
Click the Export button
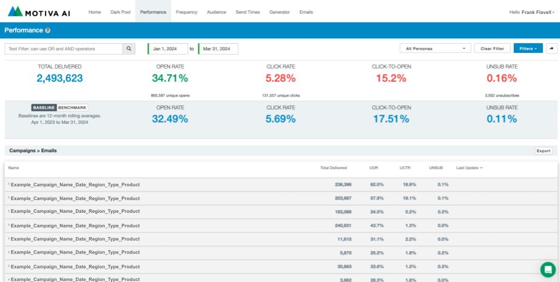click(x=543, y=151)
